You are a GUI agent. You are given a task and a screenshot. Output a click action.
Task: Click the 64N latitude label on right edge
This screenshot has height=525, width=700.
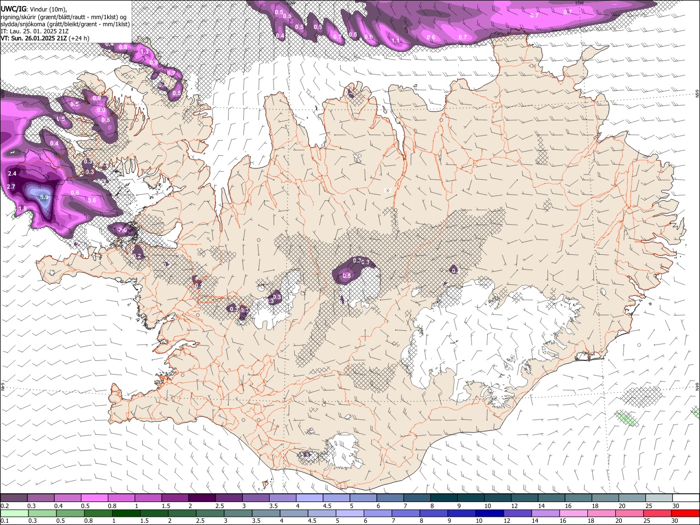697,387
